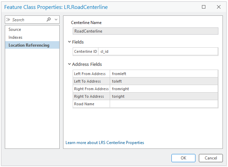Open the Indexes page
The image size is (228, 167).
(32, 37)
